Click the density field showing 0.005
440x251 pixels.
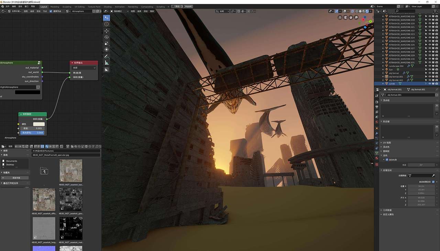click(x=33, y=128)
